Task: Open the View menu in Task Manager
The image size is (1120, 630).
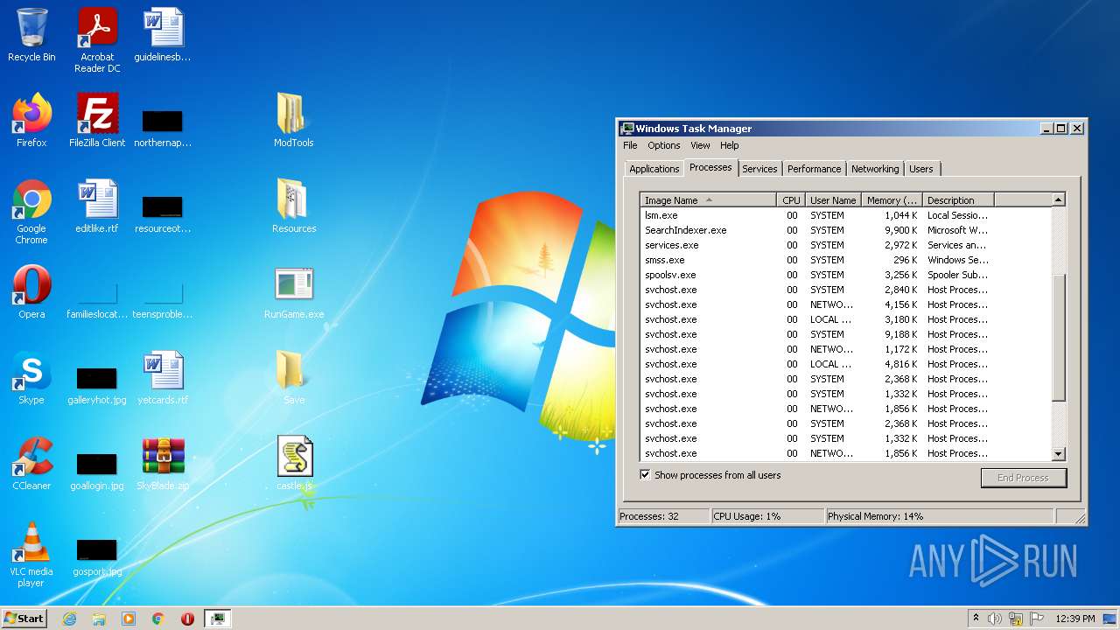Action: (x=700, y=145)
